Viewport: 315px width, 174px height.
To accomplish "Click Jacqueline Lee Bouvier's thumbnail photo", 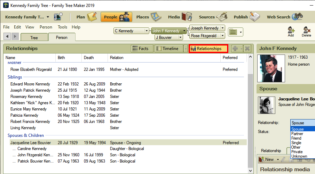I will [x=267, y=105].
